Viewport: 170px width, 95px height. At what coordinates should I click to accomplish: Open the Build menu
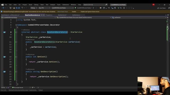pos(30,5)
